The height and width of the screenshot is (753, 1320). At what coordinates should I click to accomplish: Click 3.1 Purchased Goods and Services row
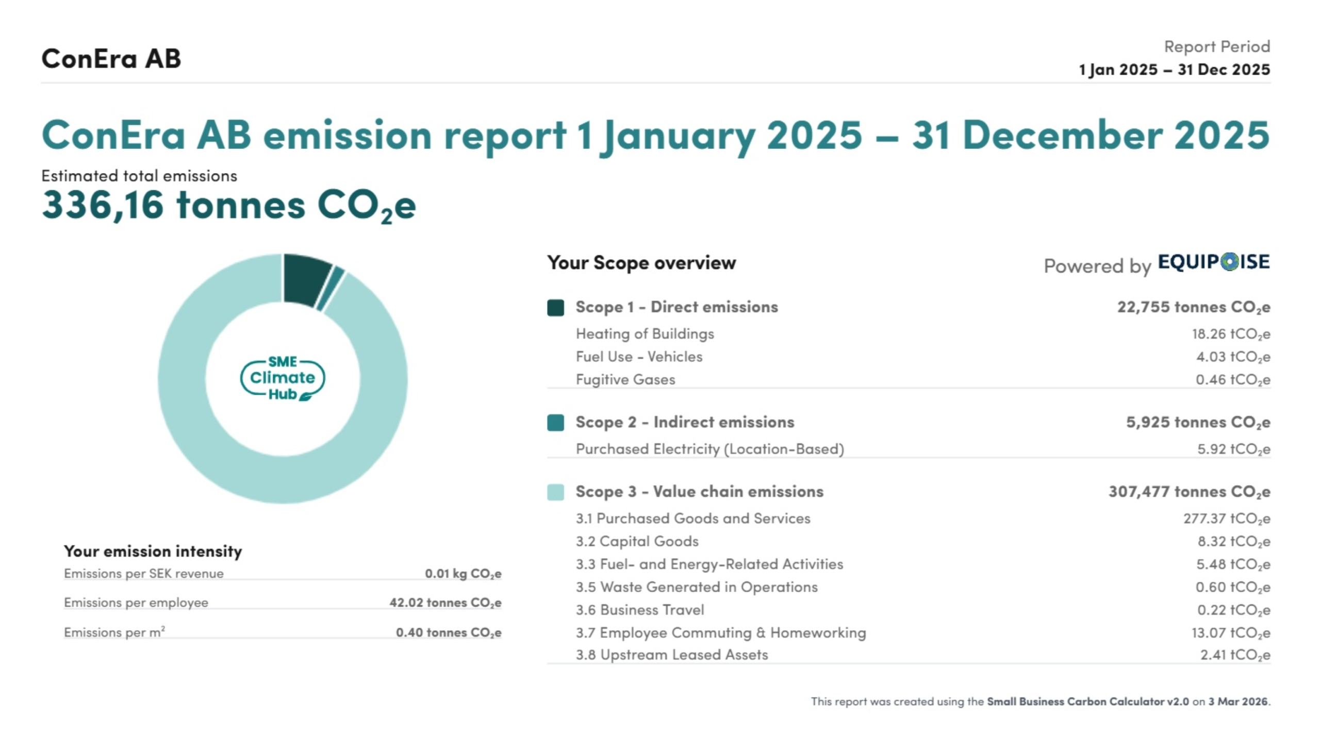pyautogui.click(x=692, y=518)
